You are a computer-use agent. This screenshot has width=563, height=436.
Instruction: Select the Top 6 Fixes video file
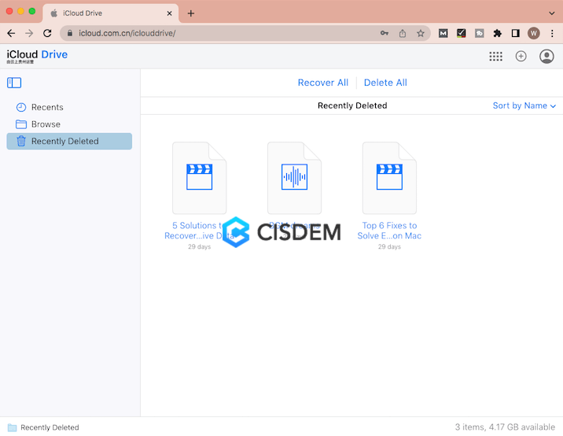coord(389,178)
